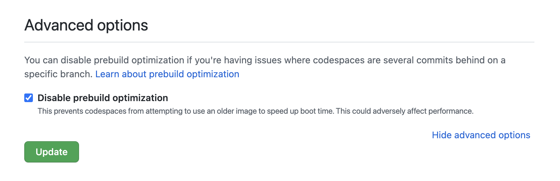Hide advanced options using the right-side link
The height and width of the screenshot is (181, 560).
coord(481,135)
